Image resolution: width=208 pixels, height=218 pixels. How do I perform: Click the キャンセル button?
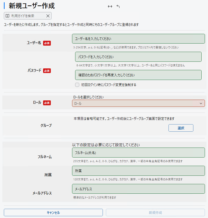pos(53,213)
